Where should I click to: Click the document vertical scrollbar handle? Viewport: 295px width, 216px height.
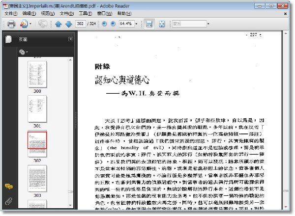coord(286,191)
